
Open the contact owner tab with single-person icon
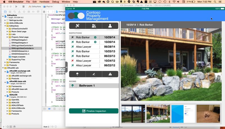coord(110,26)
